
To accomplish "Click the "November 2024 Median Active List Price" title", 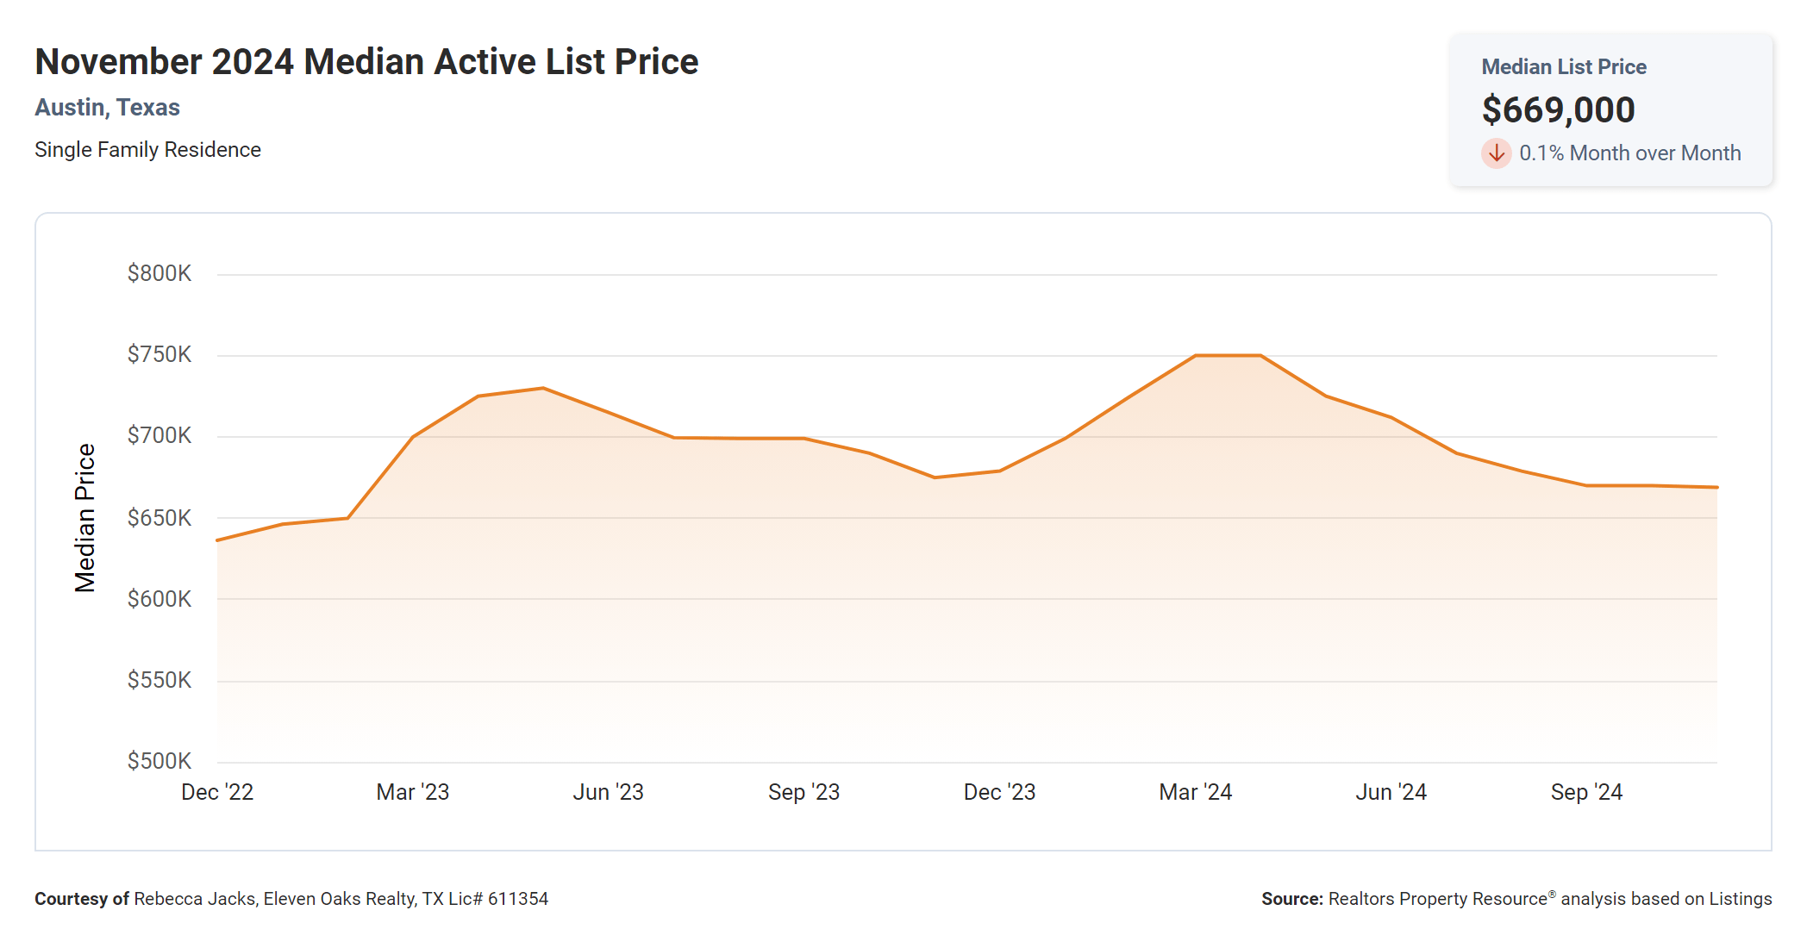I will 366,62.
